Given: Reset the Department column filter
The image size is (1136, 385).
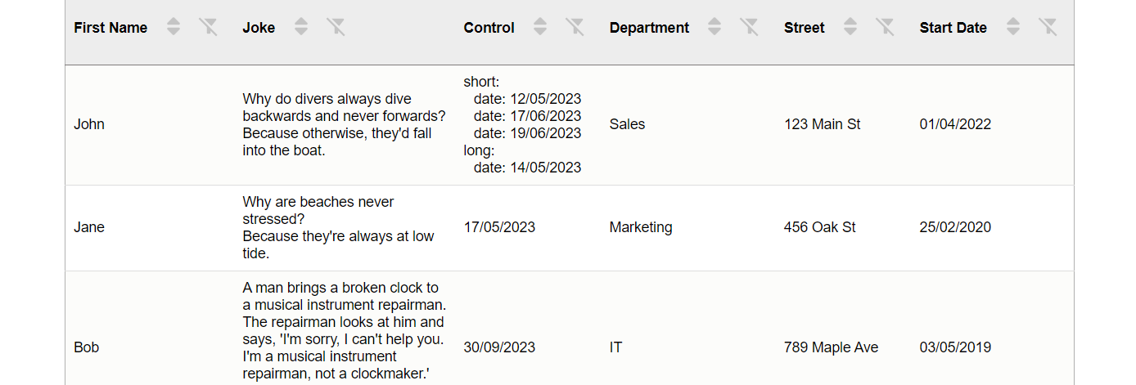Looking at the screenshot, I should click(x=750, y=27).
